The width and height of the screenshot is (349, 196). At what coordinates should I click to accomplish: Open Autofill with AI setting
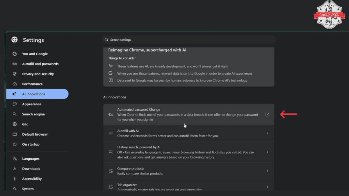coord(189,133)
